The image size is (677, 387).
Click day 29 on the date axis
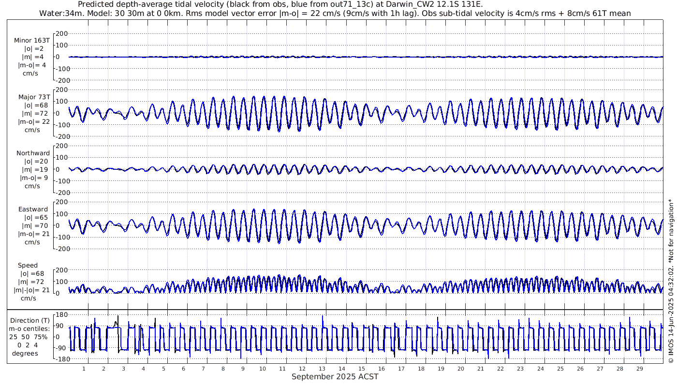coord(639,369)
